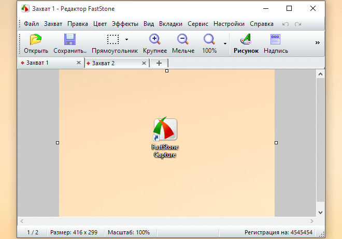Click vertical scrollbar up arrow
The width and height of the screenshot is (342, 239).
point(320,74)
